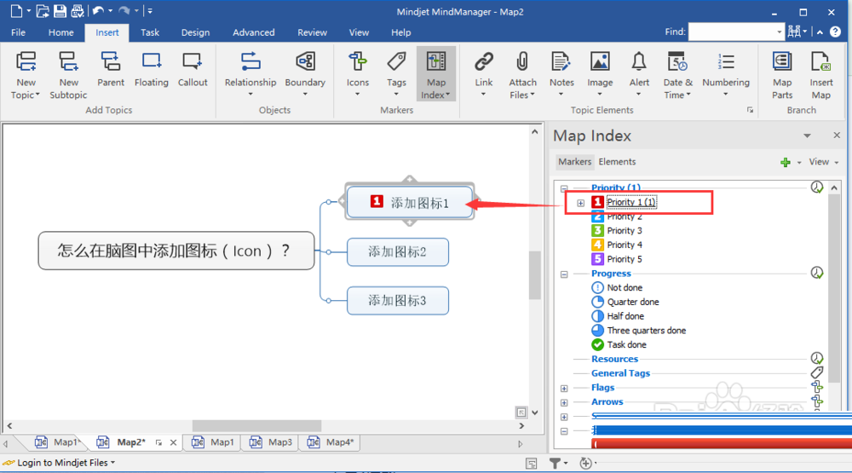
Task: Close the Map2 document tab
Action: (173, 442)
